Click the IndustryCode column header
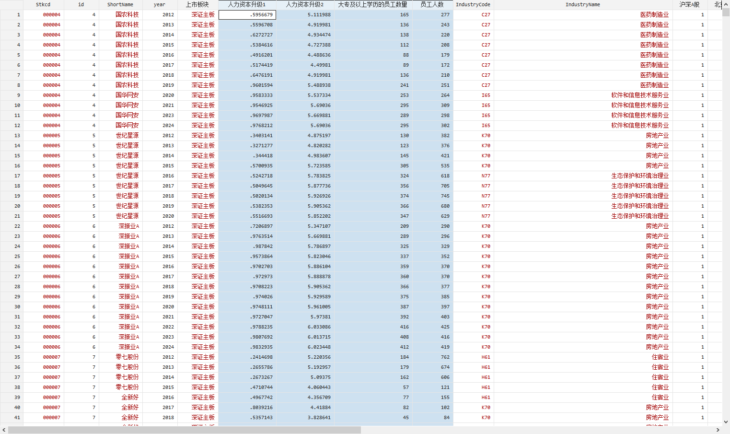 (x=473, y=4)
